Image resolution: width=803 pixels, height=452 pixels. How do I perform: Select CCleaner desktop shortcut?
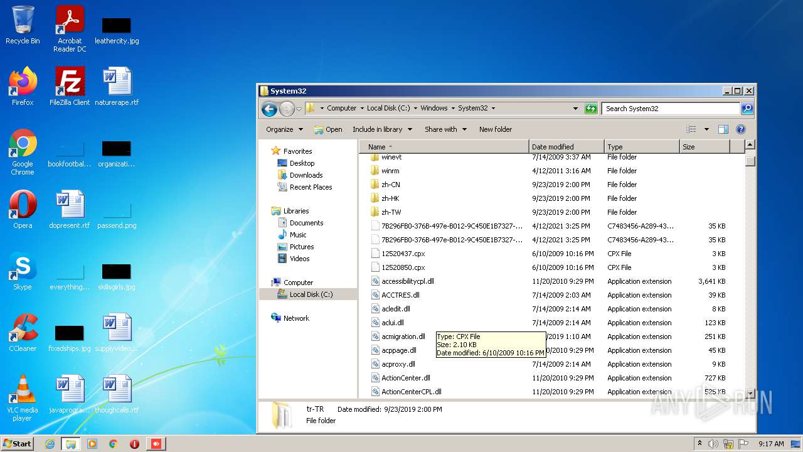coord(23,333)
